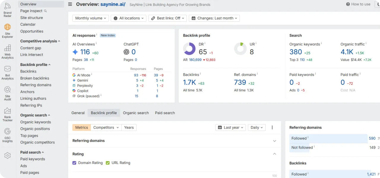Open Brand Radar from the left rail

point(7,10)
